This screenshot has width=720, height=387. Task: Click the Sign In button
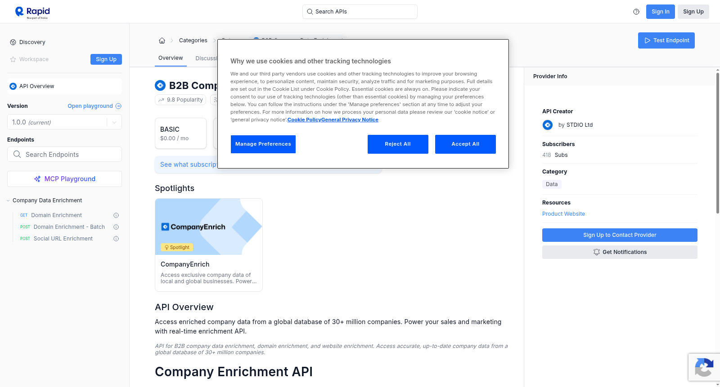661,12
